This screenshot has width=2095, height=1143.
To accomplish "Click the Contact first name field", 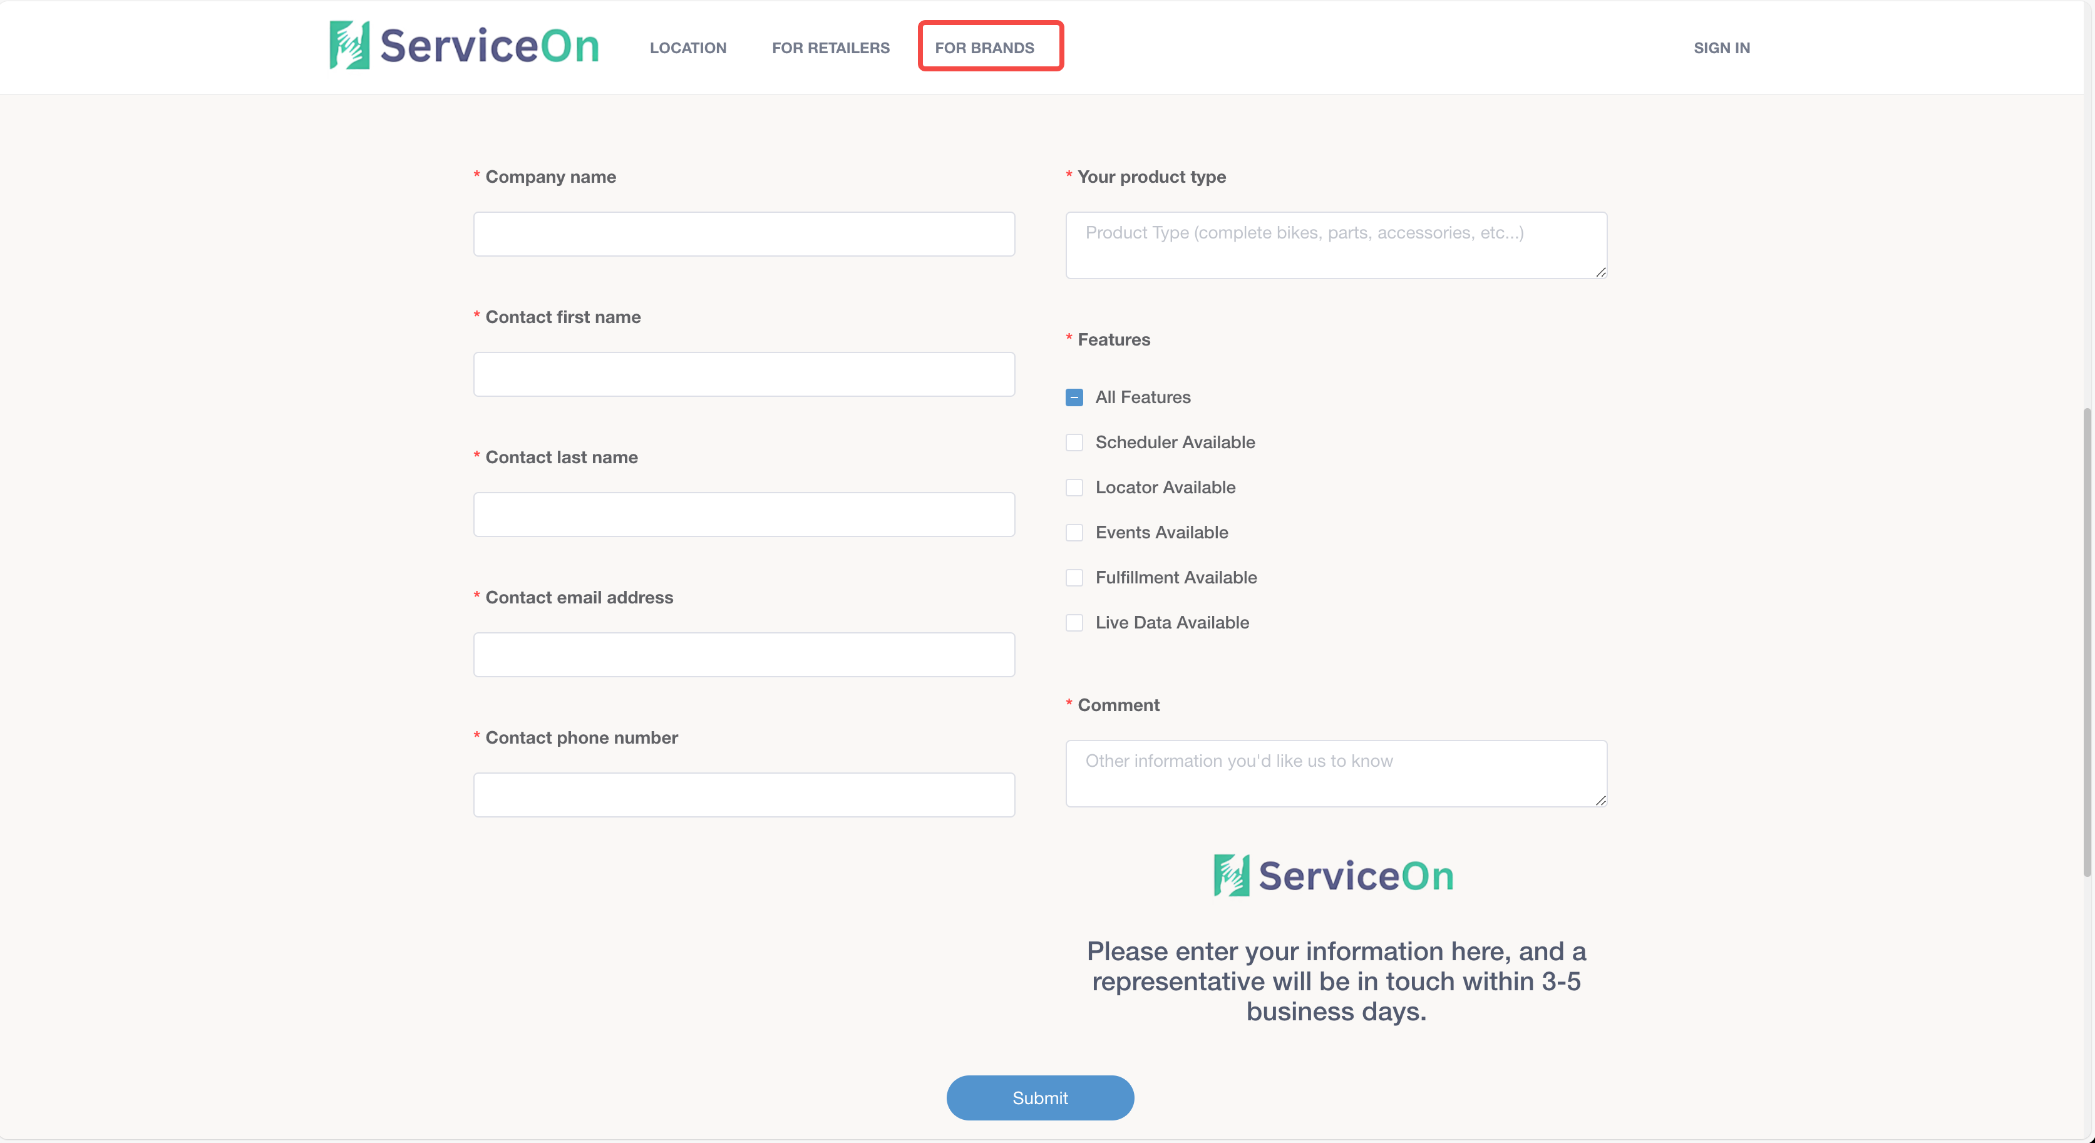I will (x=743, y=375).
